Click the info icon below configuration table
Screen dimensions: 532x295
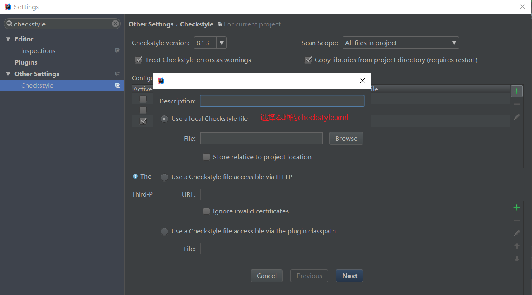135,176
